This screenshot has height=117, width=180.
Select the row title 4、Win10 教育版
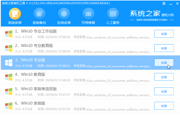pos(30,74)
